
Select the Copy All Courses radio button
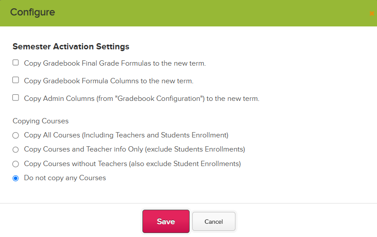15,135
